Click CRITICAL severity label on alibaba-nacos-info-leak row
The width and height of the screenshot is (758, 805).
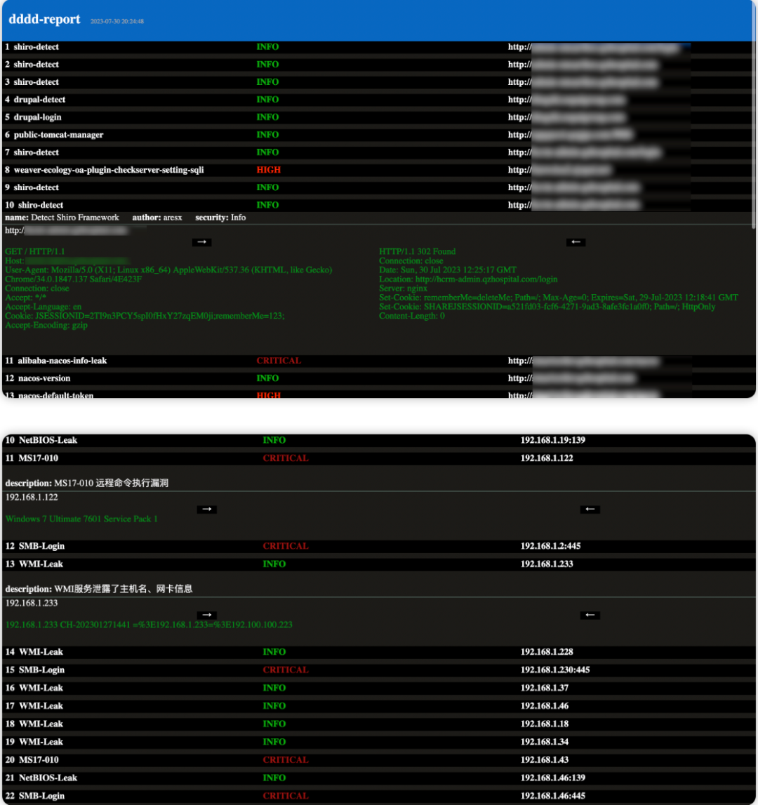click(x=279, y=361)
